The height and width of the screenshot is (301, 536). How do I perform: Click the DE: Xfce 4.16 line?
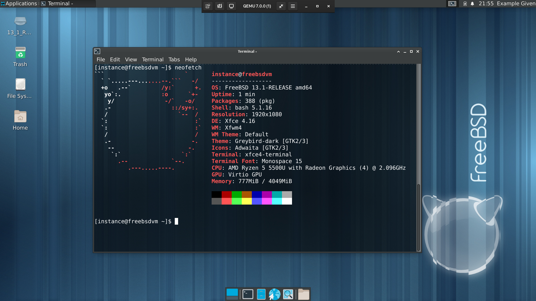tap(233, 121)
